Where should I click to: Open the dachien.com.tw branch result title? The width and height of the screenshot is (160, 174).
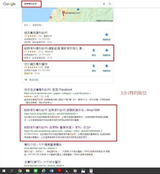coord(43,145)
